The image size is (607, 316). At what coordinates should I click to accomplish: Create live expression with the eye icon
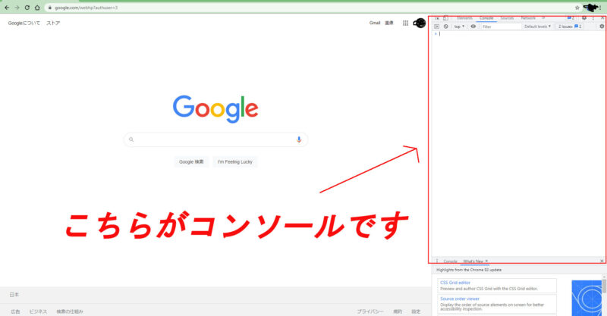click(x=473, y=27)
